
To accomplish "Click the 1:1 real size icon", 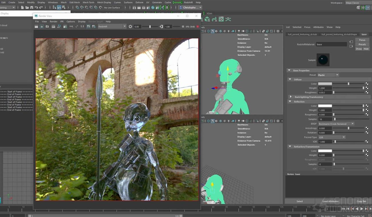I will 82,26.
